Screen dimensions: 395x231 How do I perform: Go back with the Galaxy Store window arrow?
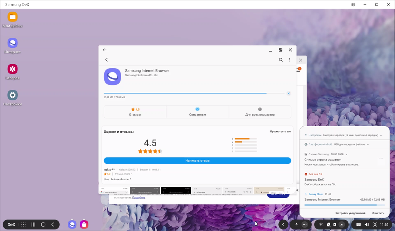click(105, 50)
